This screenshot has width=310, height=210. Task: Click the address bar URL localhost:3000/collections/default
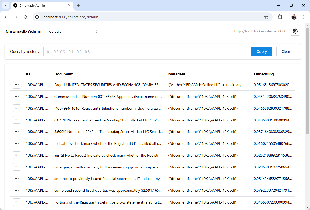click(x=70, y=17)
